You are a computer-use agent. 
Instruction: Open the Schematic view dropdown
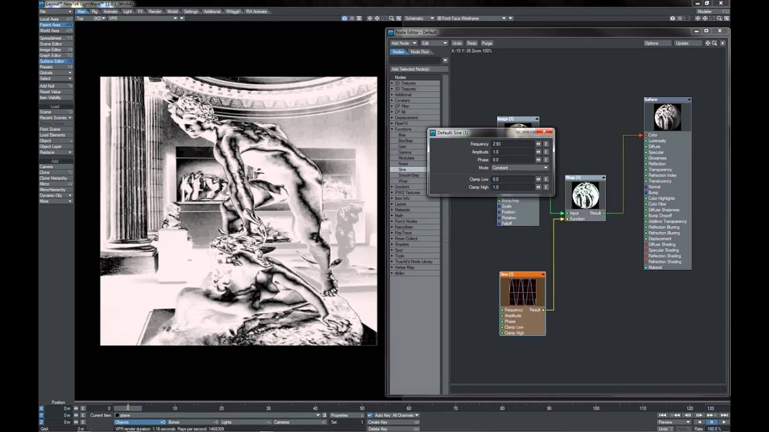(x=419, y=19)
